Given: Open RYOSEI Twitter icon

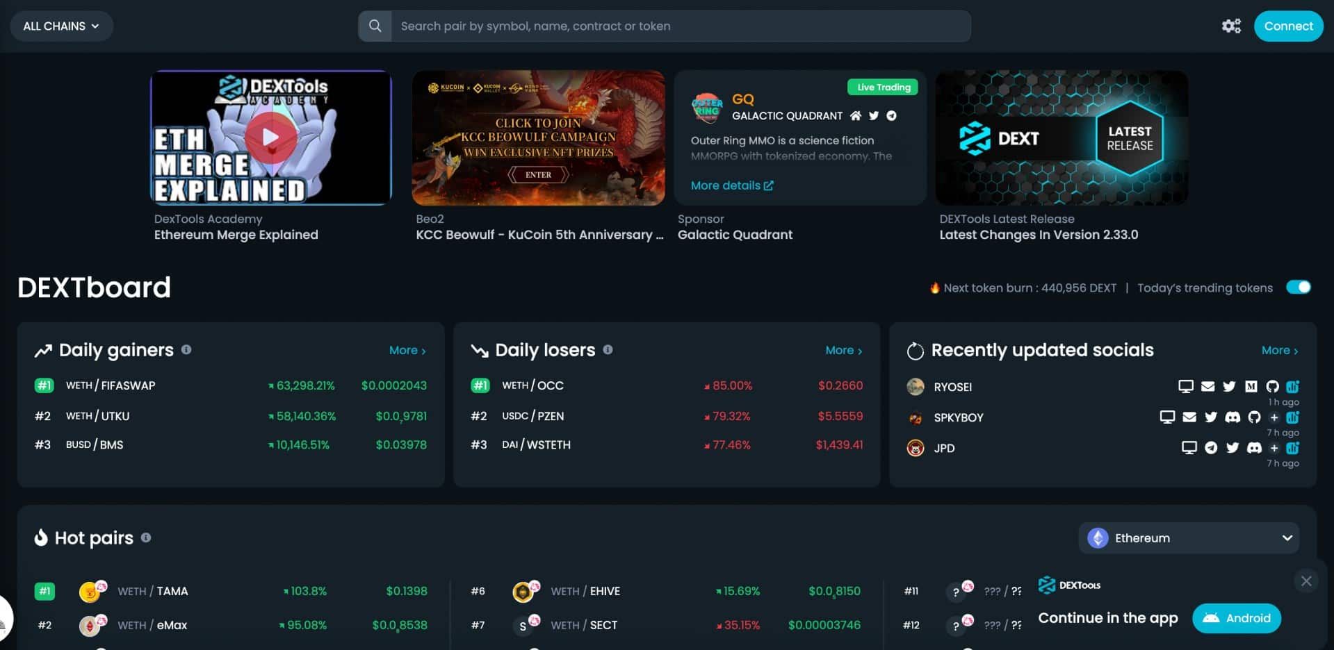Looking at the screenshot, I should click(1230, 386).
